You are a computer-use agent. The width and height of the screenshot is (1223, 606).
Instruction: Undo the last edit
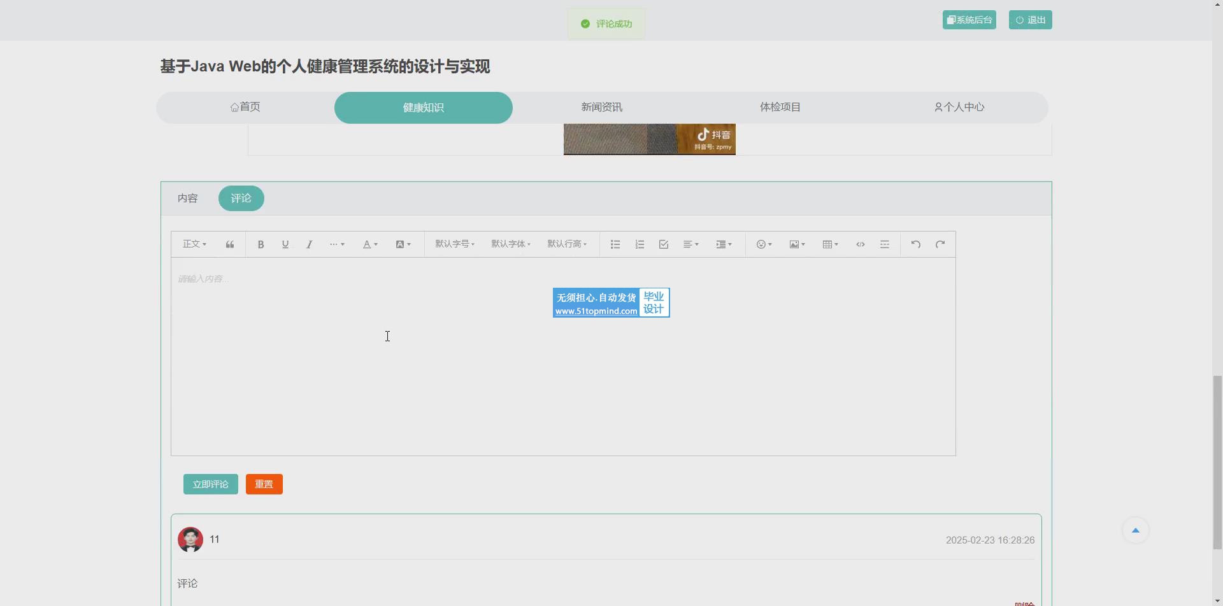pyautogui.click(x=915, y=244)
